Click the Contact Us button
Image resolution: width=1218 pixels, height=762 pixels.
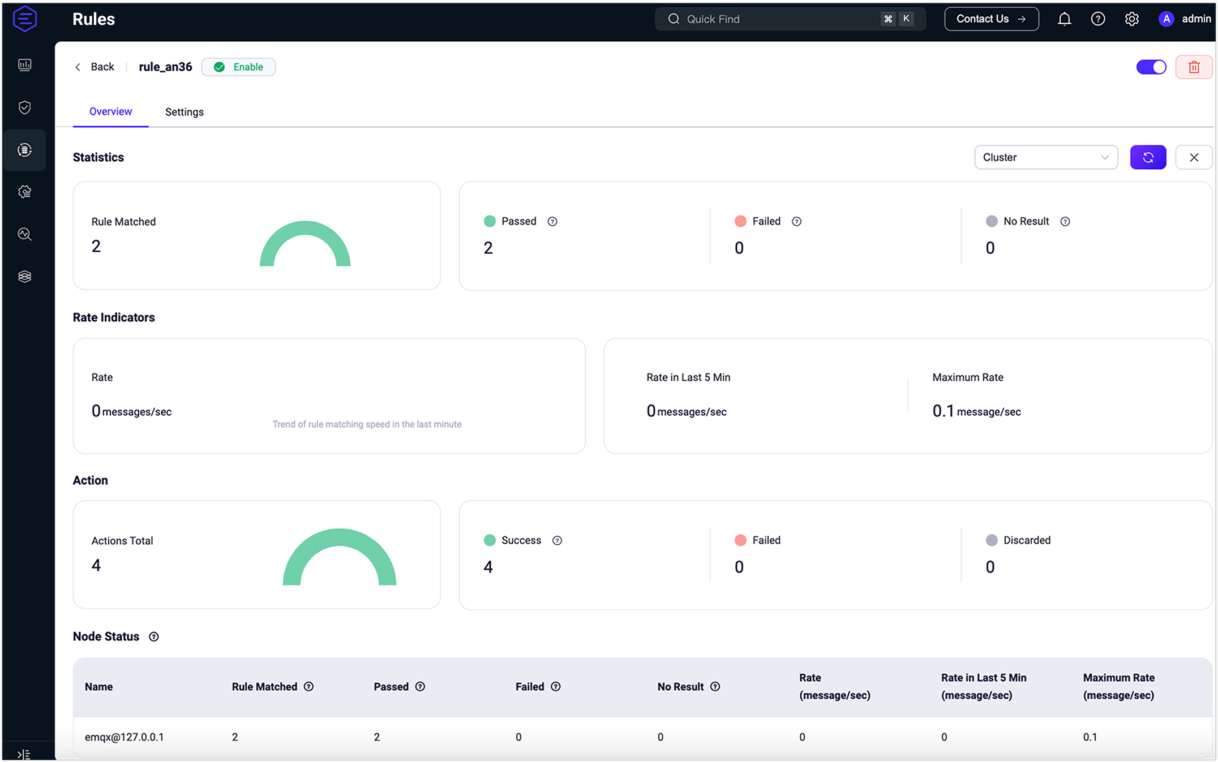[x=991, y=19]
